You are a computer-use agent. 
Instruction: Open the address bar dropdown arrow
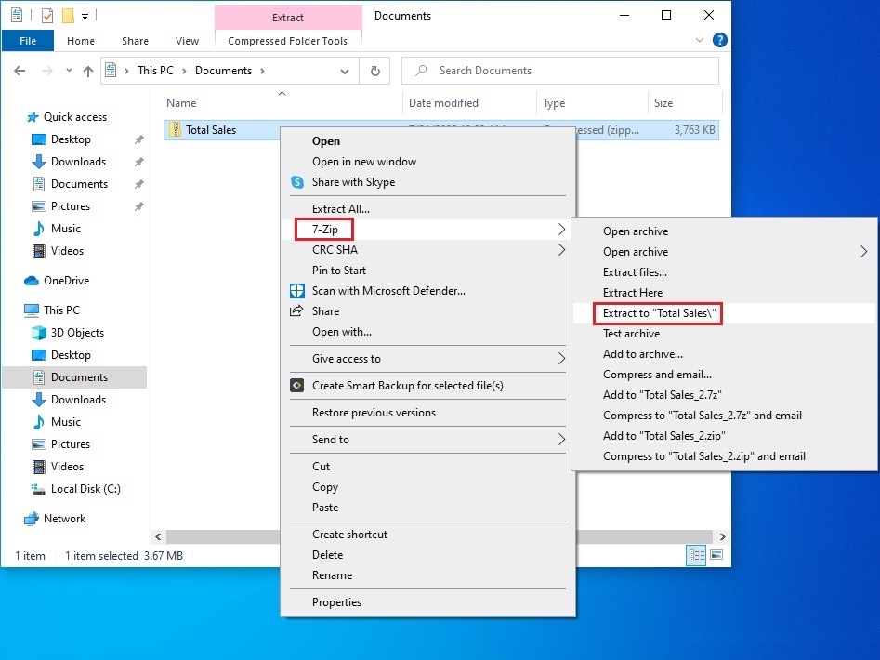click(x=344, y=70)
